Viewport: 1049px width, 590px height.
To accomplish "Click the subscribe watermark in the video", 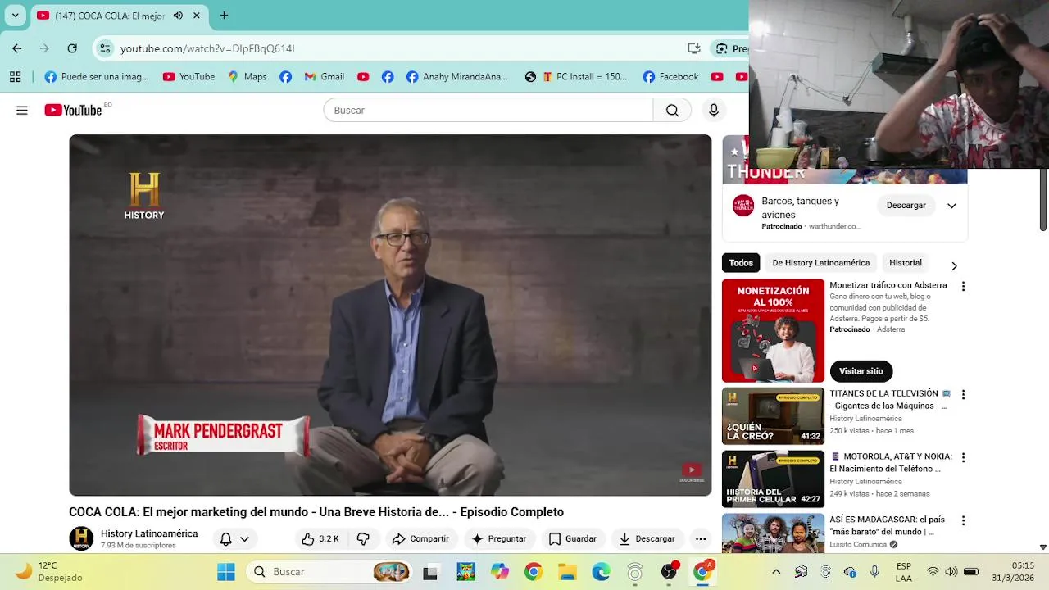I will tap(692, 473).
